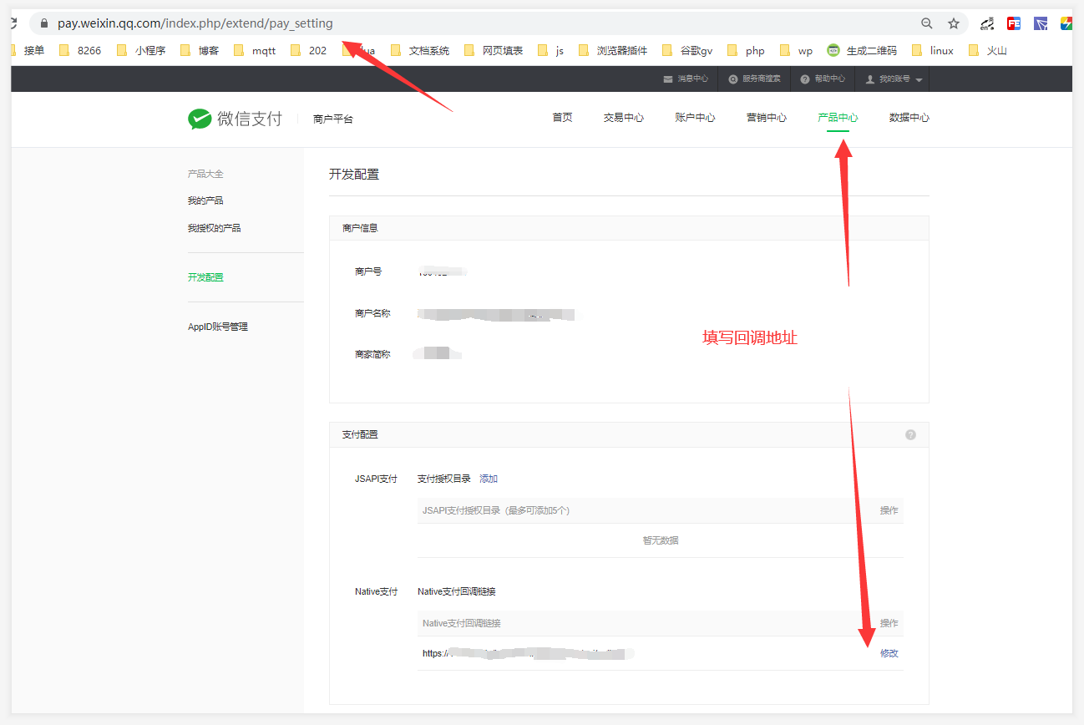1084x725 pixels.
Task: Open the 浏览器插件 bookmark folder
Action: [x=613, y=50]
